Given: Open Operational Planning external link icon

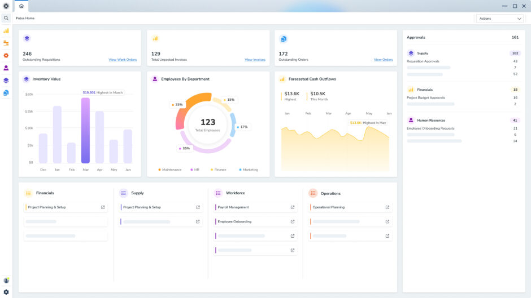Looking at the screenshot, I should 387,207.
